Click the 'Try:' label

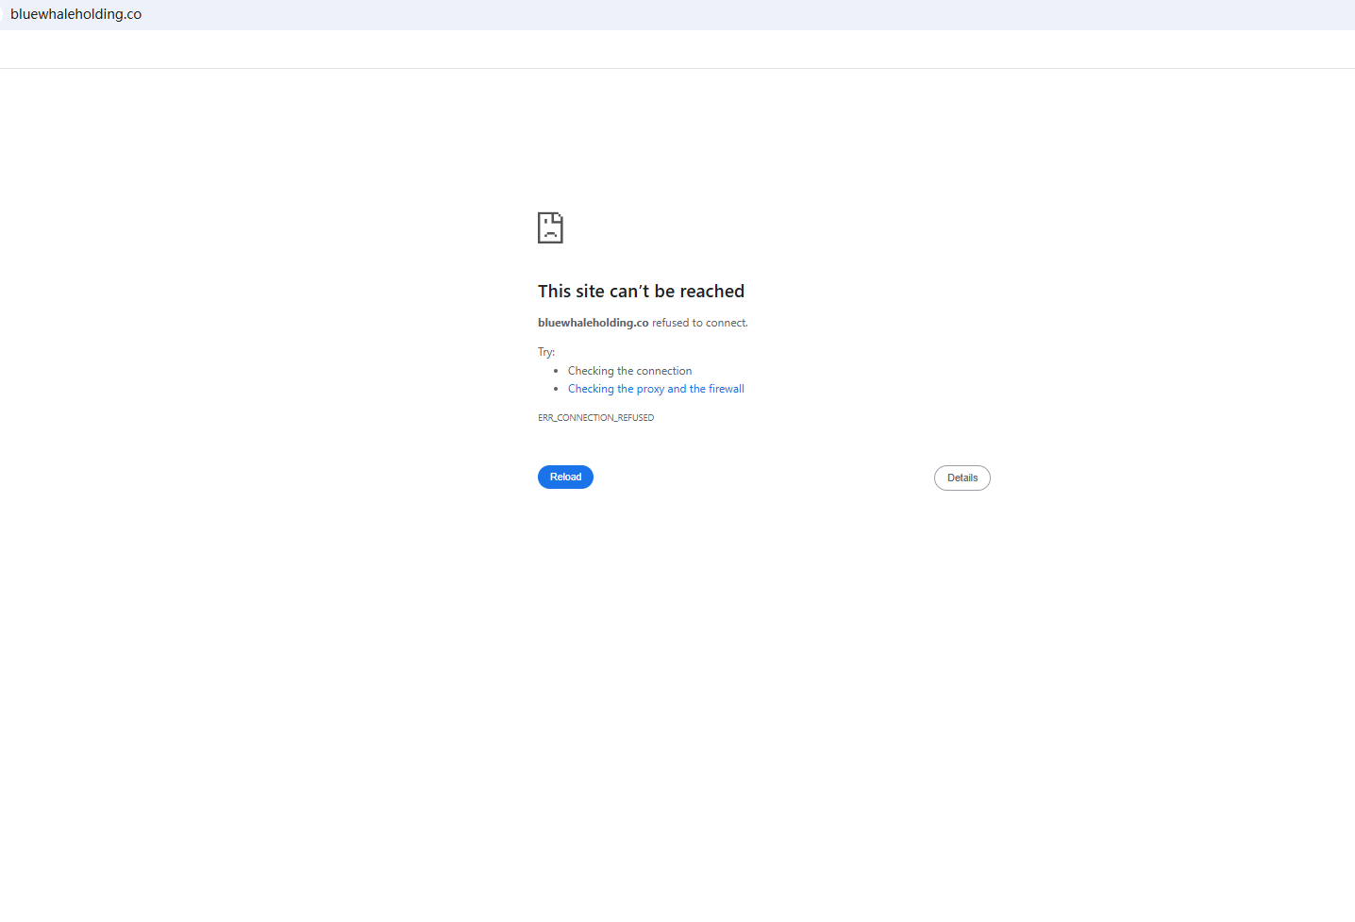tap(546, 352)
